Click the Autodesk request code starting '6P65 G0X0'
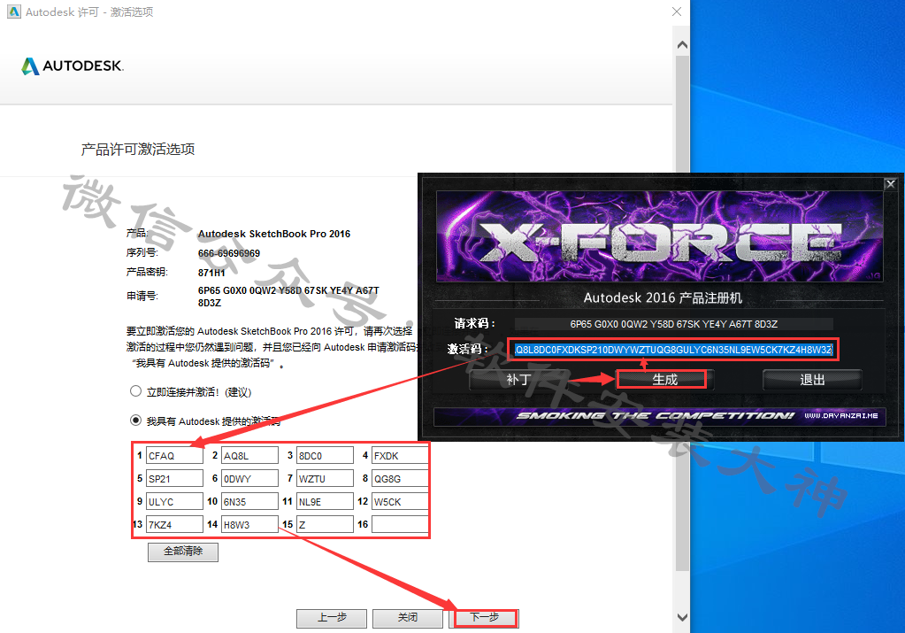Screen dimensions: 905x633 pos(288,297)
